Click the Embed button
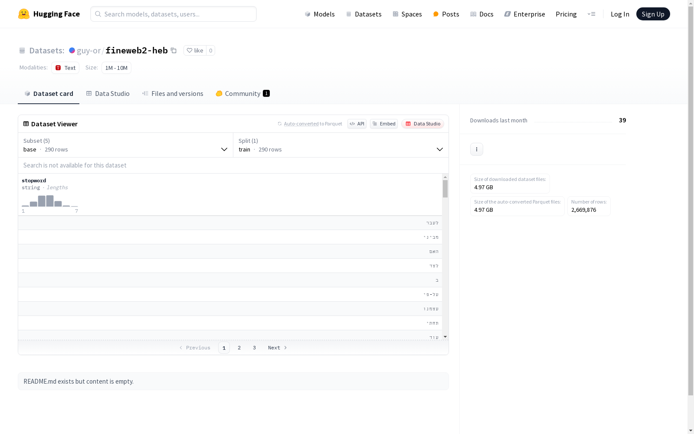The width and height of the screenshot is (694, 434). point(384,124)
